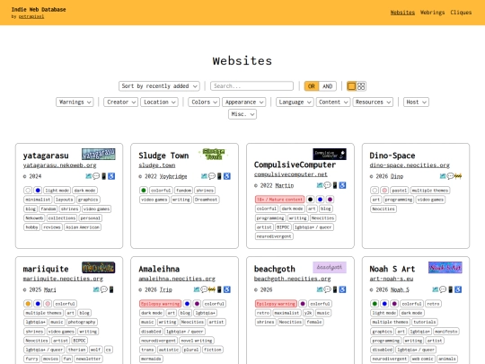Expand the Location filter dropdown
The height and width of the screenshot is (364, 485).
[x=159, y=102]
